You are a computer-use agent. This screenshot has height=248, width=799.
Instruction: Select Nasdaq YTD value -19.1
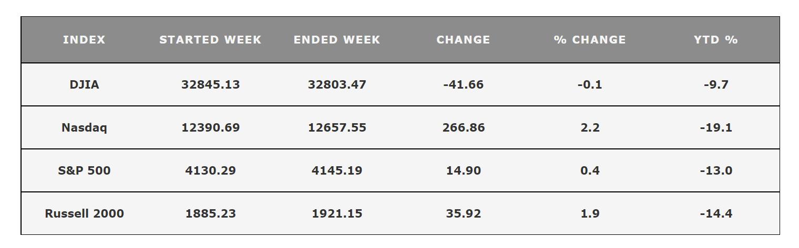pyautogui.click(x=716, y=127)
